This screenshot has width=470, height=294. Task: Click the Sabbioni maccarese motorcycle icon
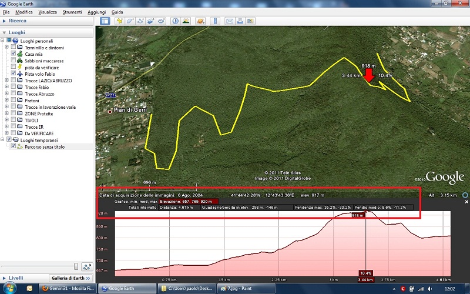(x=20, y=61)
